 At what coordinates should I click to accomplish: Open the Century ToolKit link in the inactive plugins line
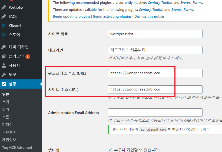click(160, 2)
